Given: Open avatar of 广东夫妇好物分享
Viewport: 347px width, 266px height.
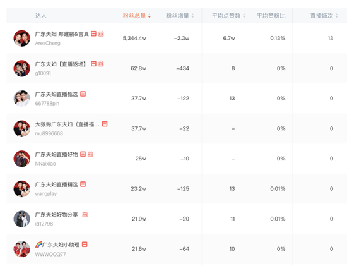Looking at the screenshot, I should pos(21,219).
